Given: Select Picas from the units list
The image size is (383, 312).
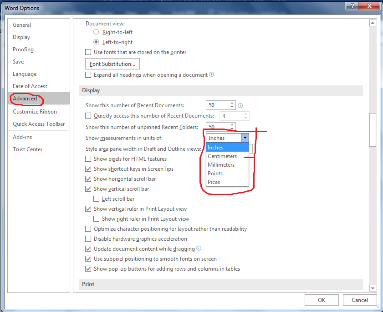Looking at the screenshot, I should 214,182.
